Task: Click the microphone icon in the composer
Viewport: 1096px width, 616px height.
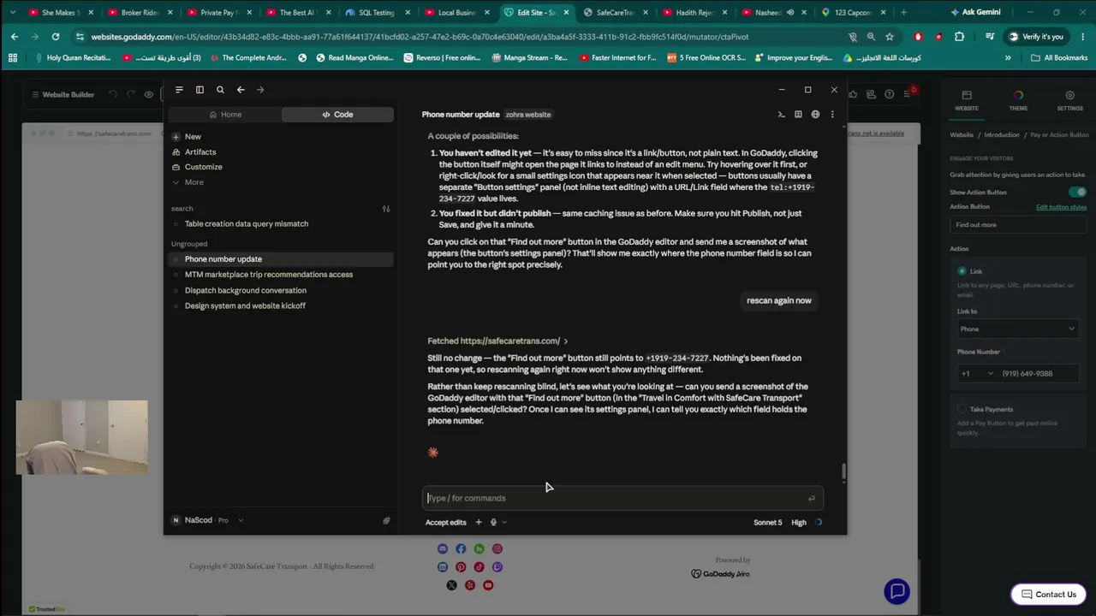Action: click(x=493, y=523)
